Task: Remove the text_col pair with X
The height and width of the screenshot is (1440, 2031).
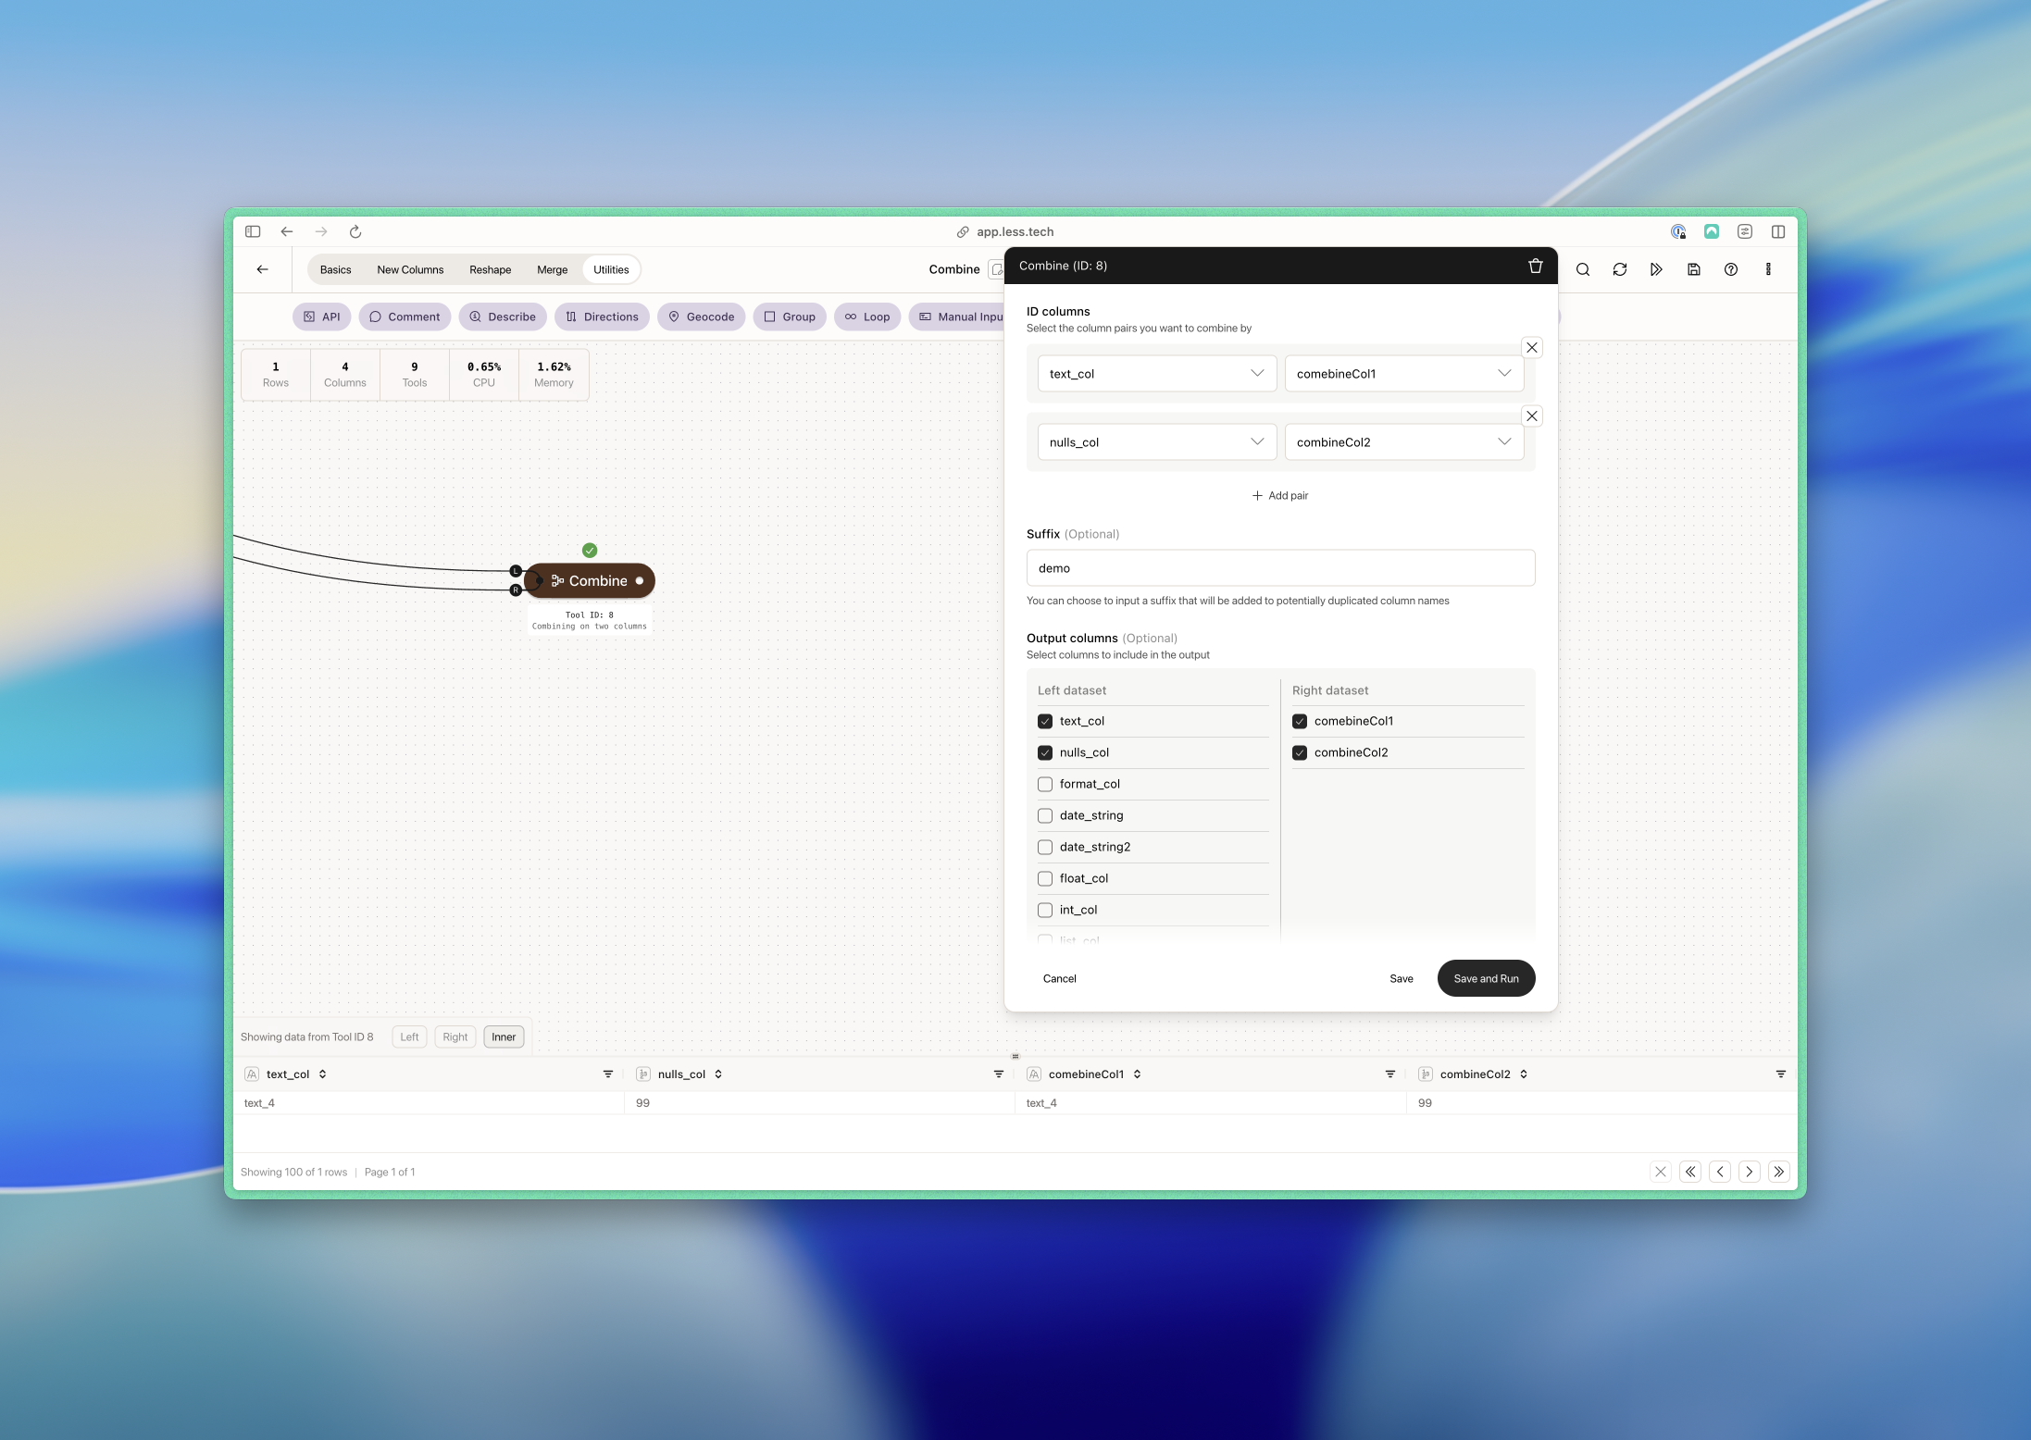Action: click(x=1532, y=348)
